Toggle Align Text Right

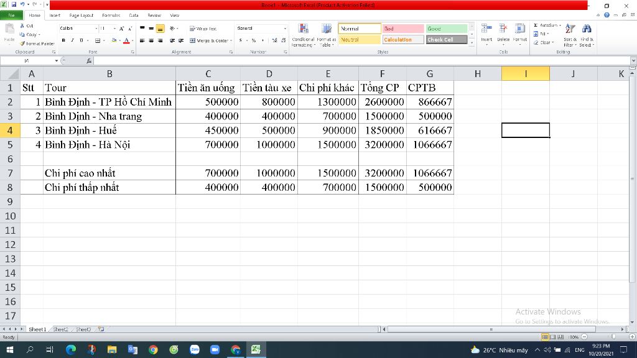160,40
